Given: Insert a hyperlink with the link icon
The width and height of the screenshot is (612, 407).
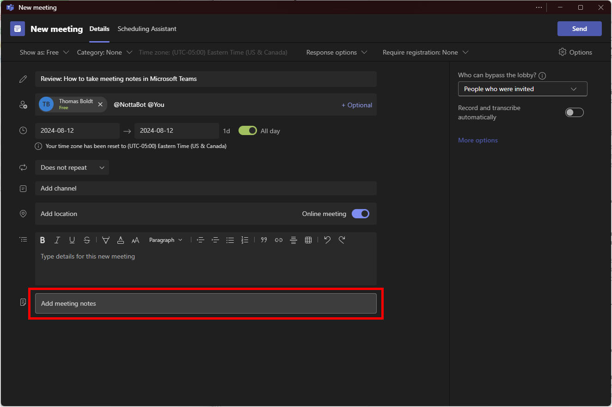Looking at the screenshot, I should click(x=279, y=240).
